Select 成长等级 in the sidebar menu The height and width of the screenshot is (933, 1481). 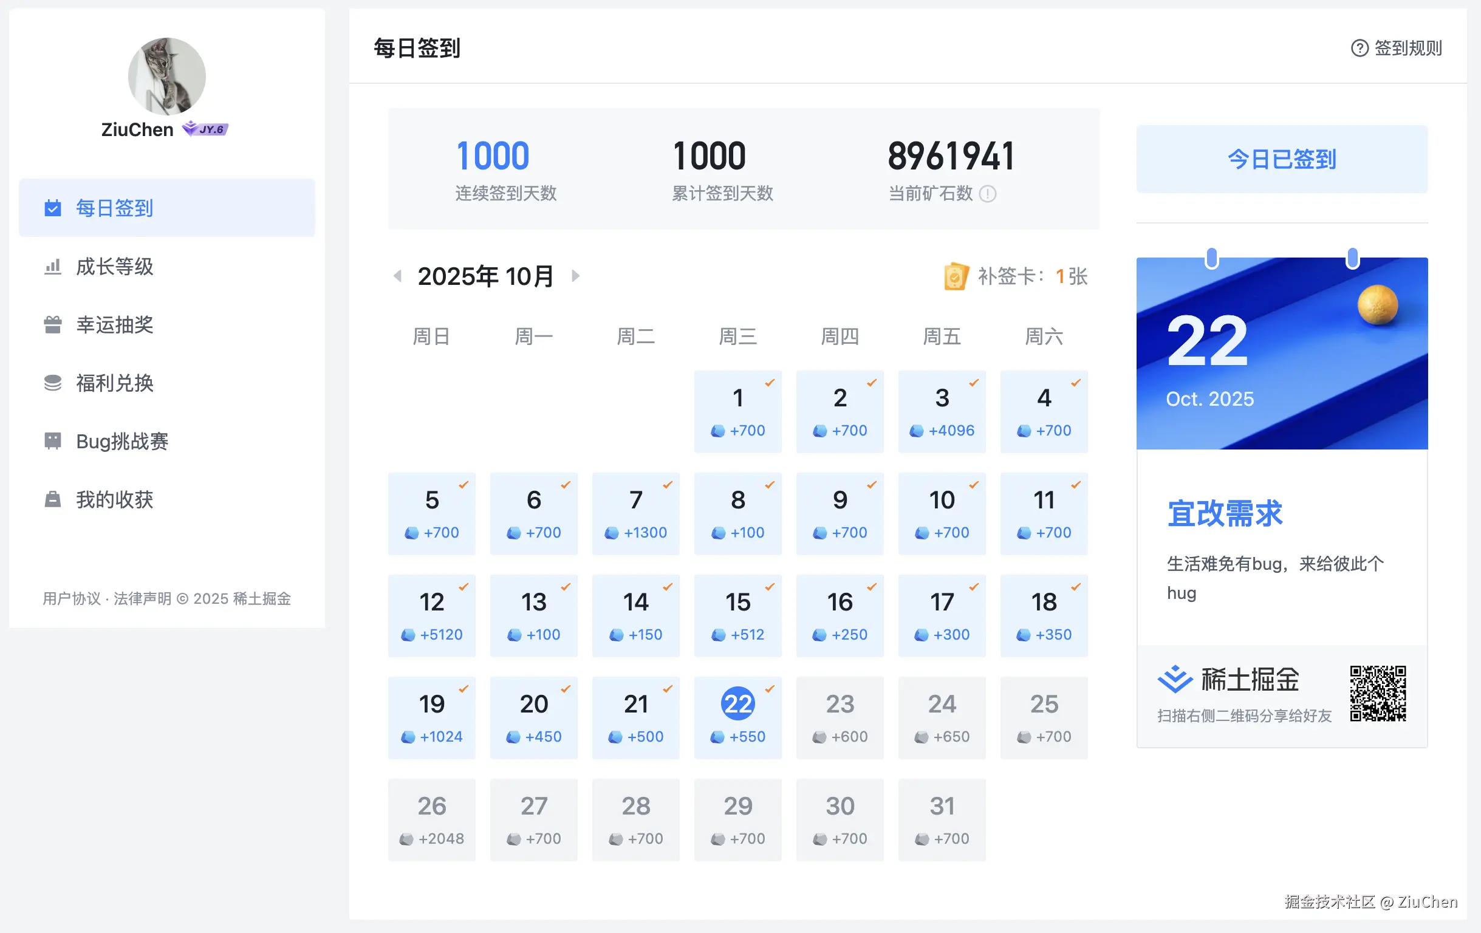click(x=114, y=267)
